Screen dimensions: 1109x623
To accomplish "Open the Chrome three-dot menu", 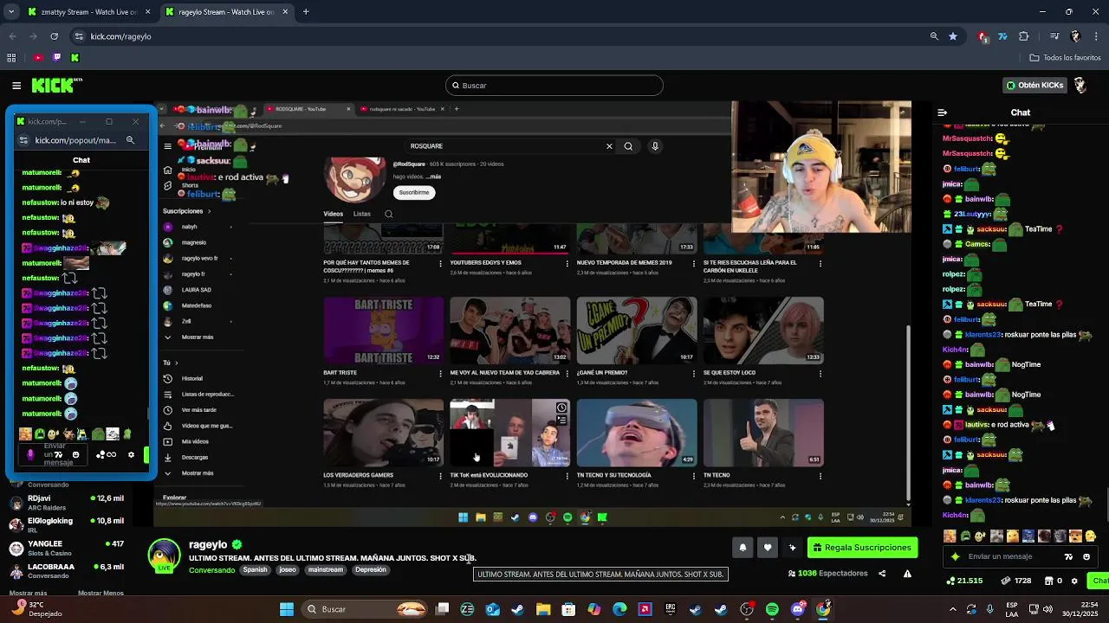I will click(1095, 36).
